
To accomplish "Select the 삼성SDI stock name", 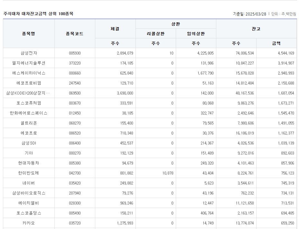I will (29, 143).
